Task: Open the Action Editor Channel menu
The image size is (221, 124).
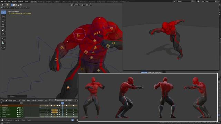Action: click(x=41, y=100)
